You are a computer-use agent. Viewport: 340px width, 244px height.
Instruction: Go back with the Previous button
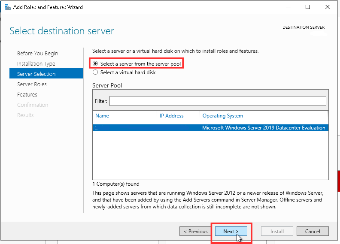click(196, 232)
